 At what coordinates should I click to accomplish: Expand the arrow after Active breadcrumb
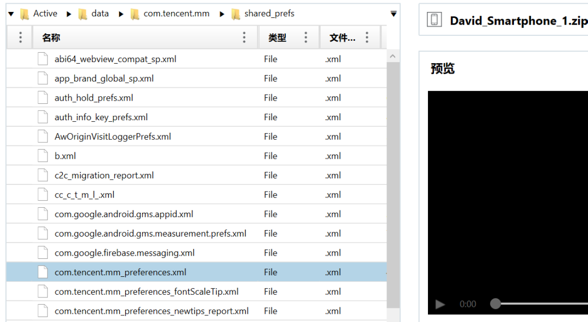click(69, 14)
